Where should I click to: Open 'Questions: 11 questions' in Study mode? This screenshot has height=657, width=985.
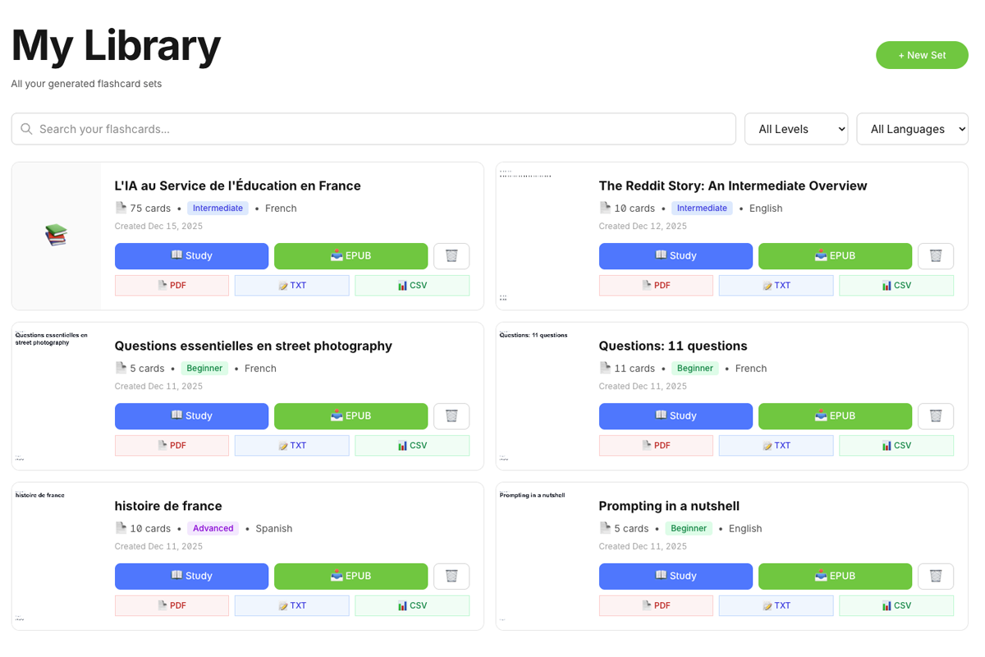pyautogui.click(x=676, y=416)
